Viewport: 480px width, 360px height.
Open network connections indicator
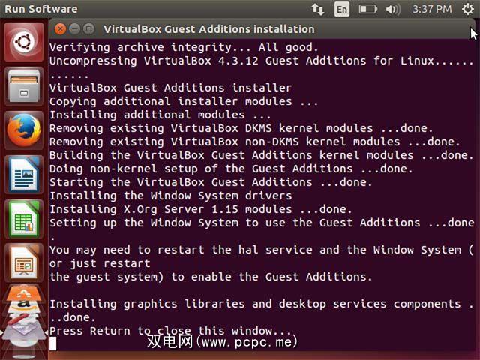(318, 9)
